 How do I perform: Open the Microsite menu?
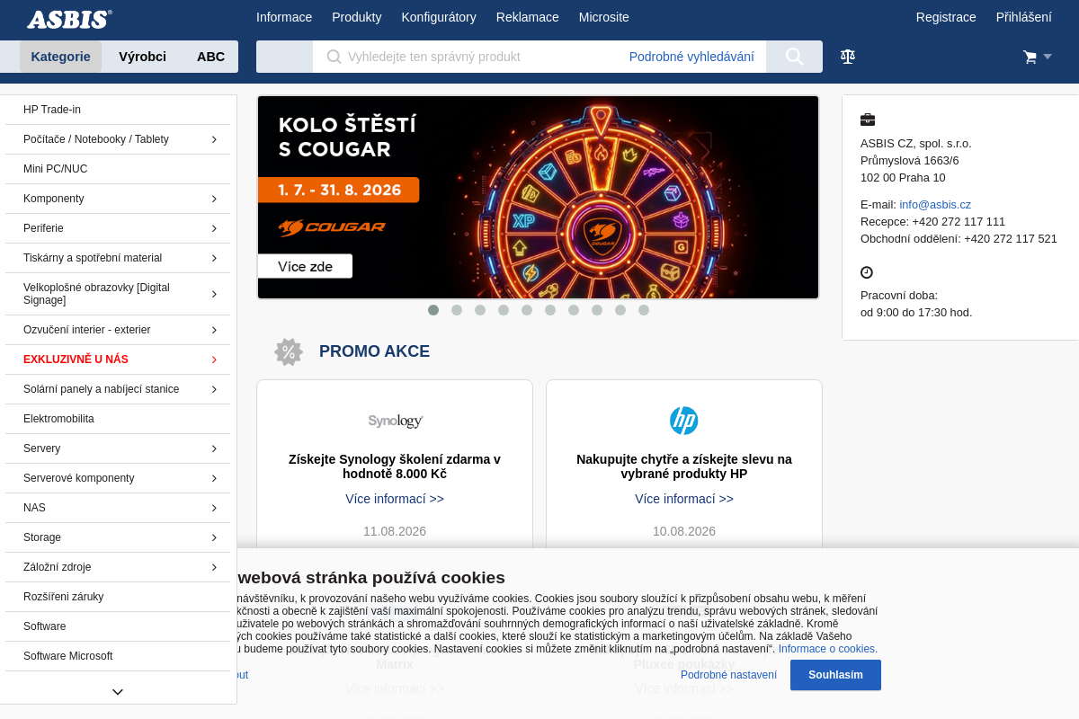604,17
